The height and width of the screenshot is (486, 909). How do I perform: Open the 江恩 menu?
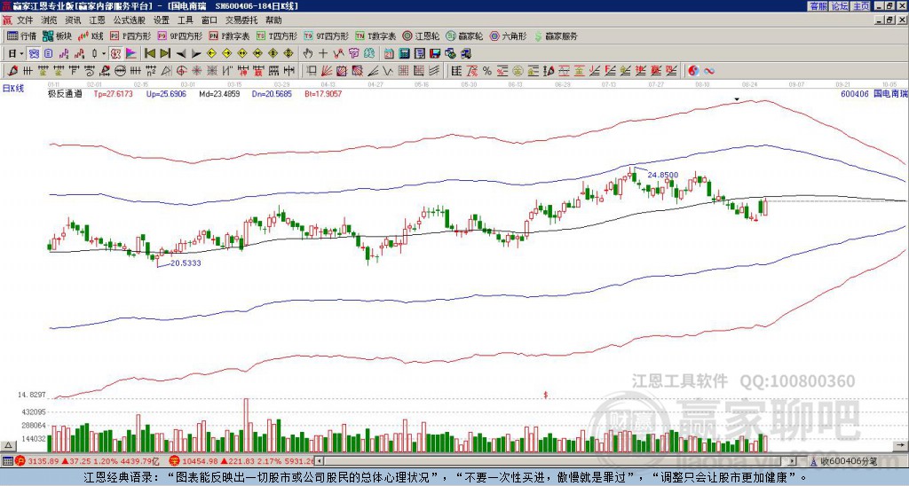[x=98, y=20]
